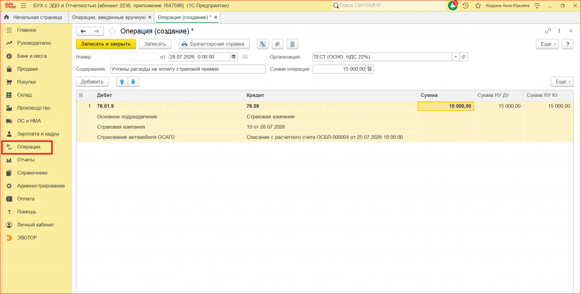Viewport: 581px width, 294px height.
Task: Copy link to the operation
Action: click(x=548, y=31)
